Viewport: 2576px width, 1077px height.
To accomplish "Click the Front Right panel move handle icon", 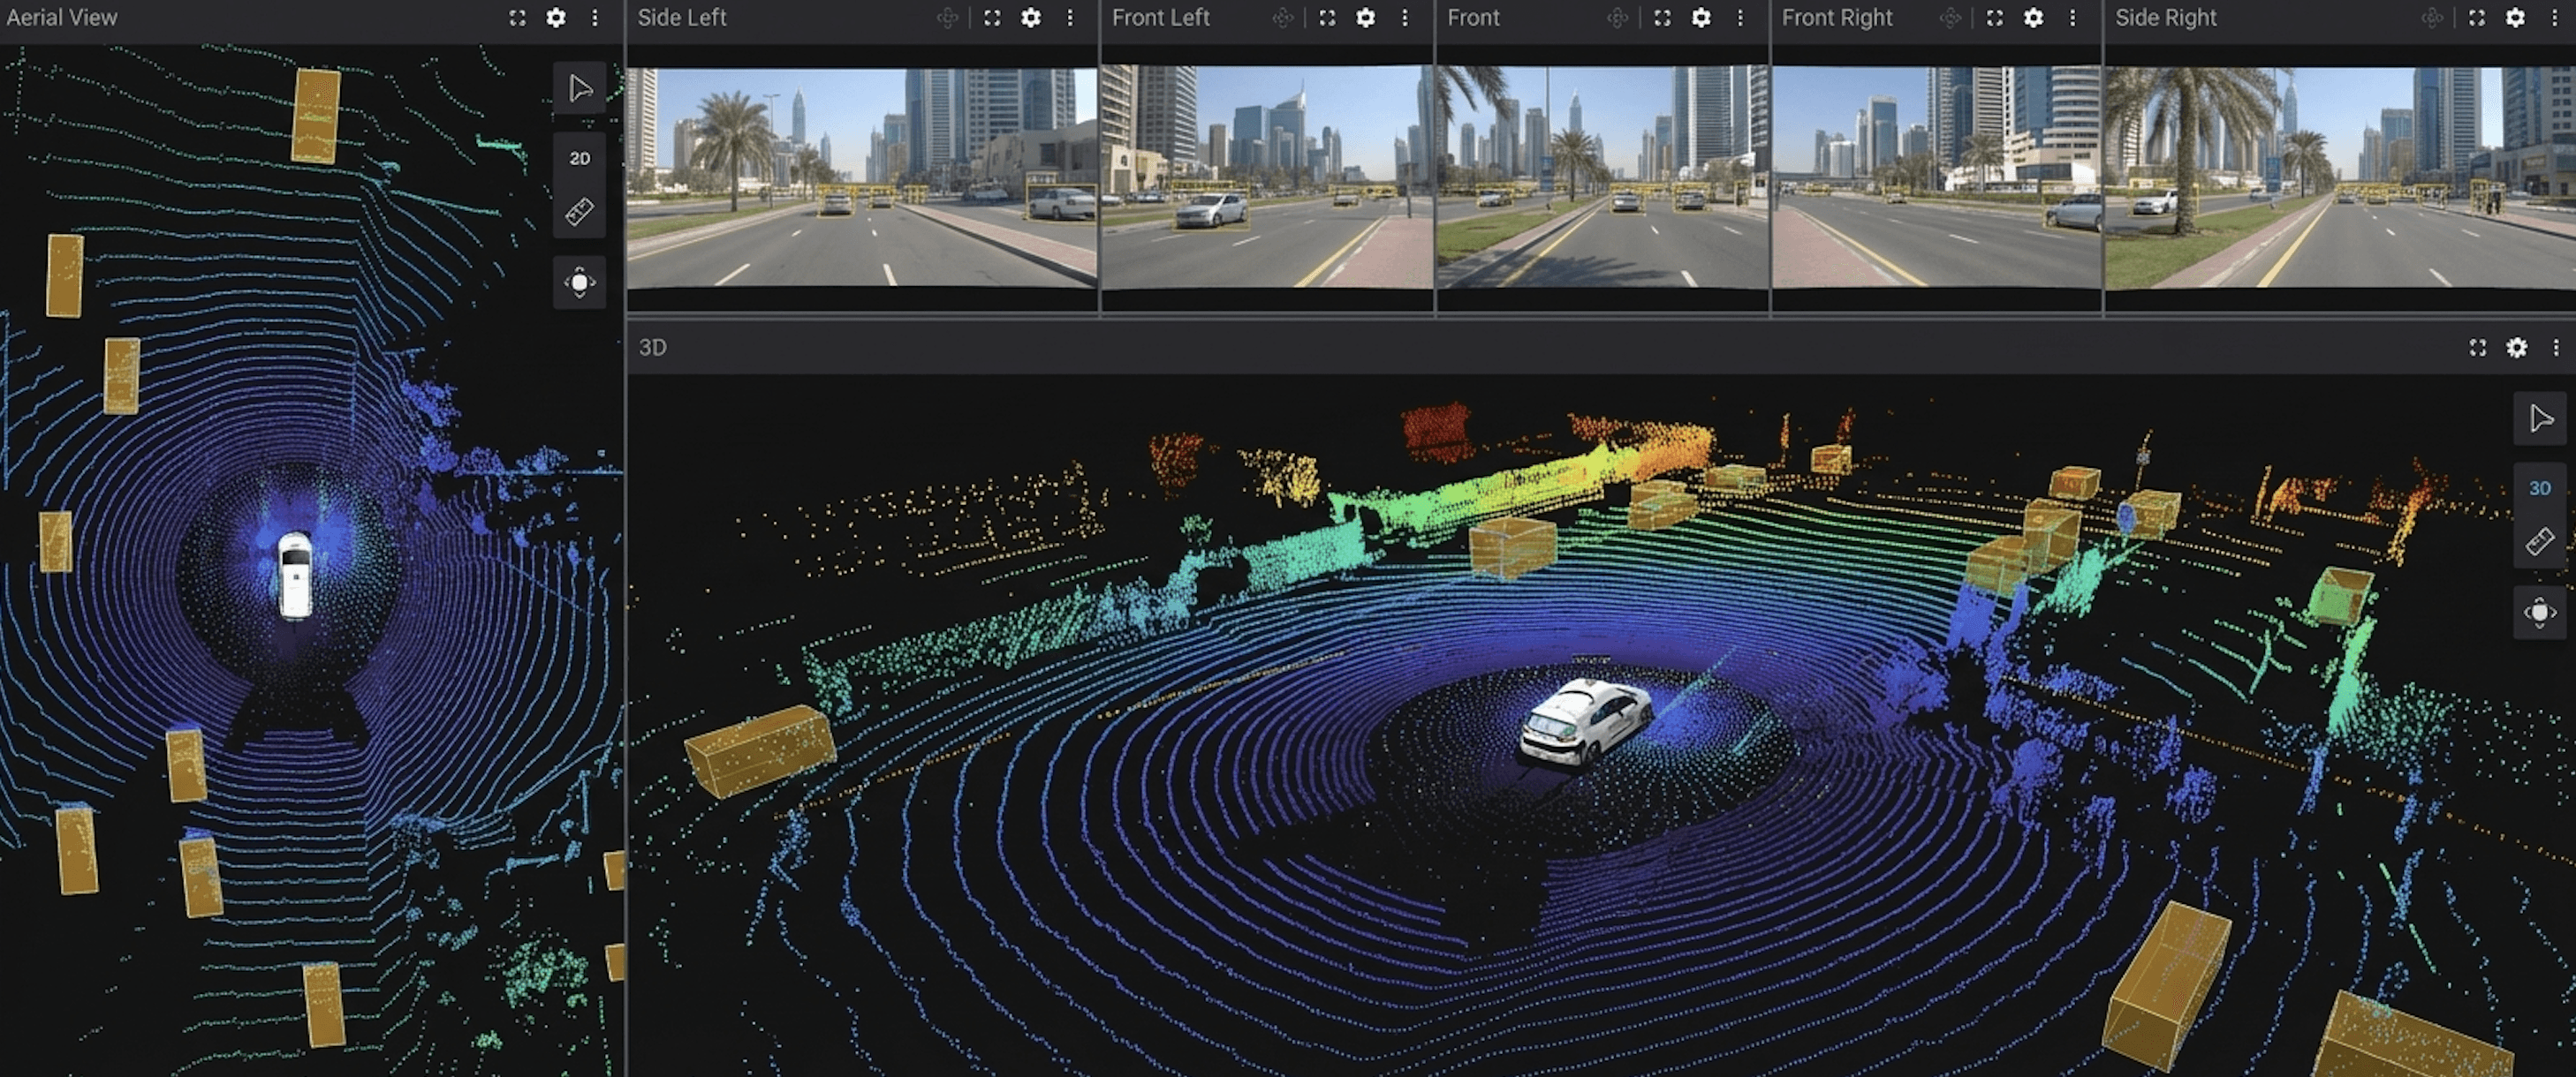I will tap(1950, 18).
